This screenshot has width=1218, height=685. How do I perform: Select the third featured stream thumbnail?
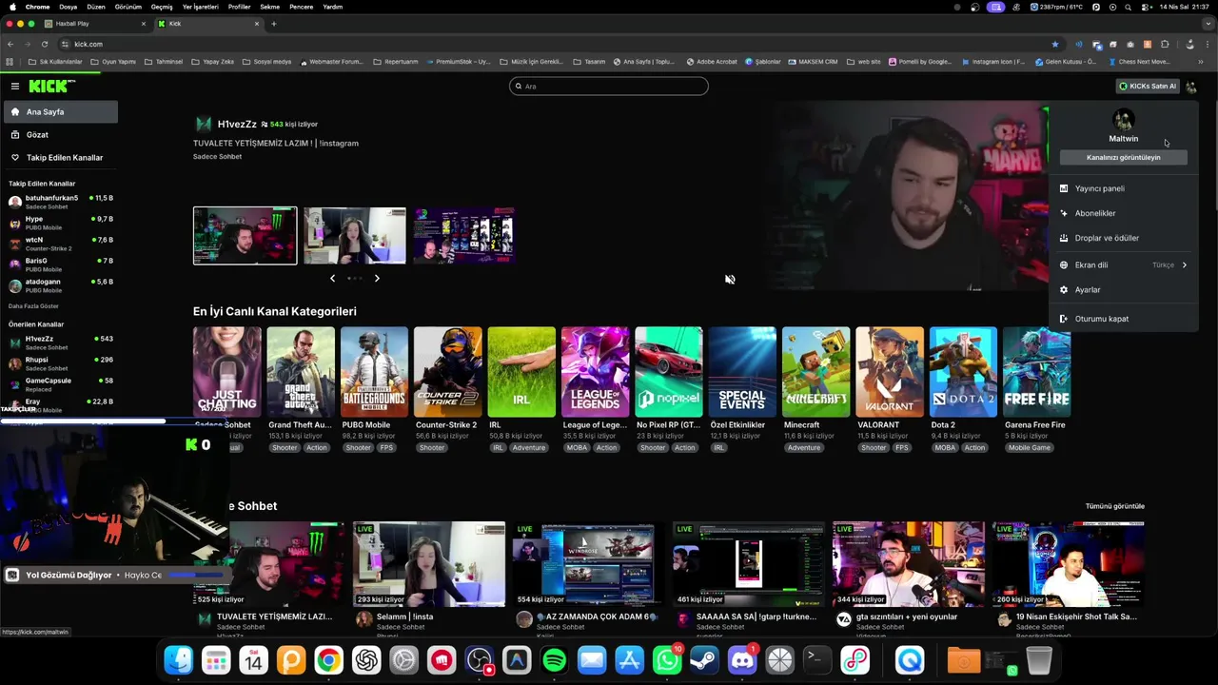(x=463, y=235)
